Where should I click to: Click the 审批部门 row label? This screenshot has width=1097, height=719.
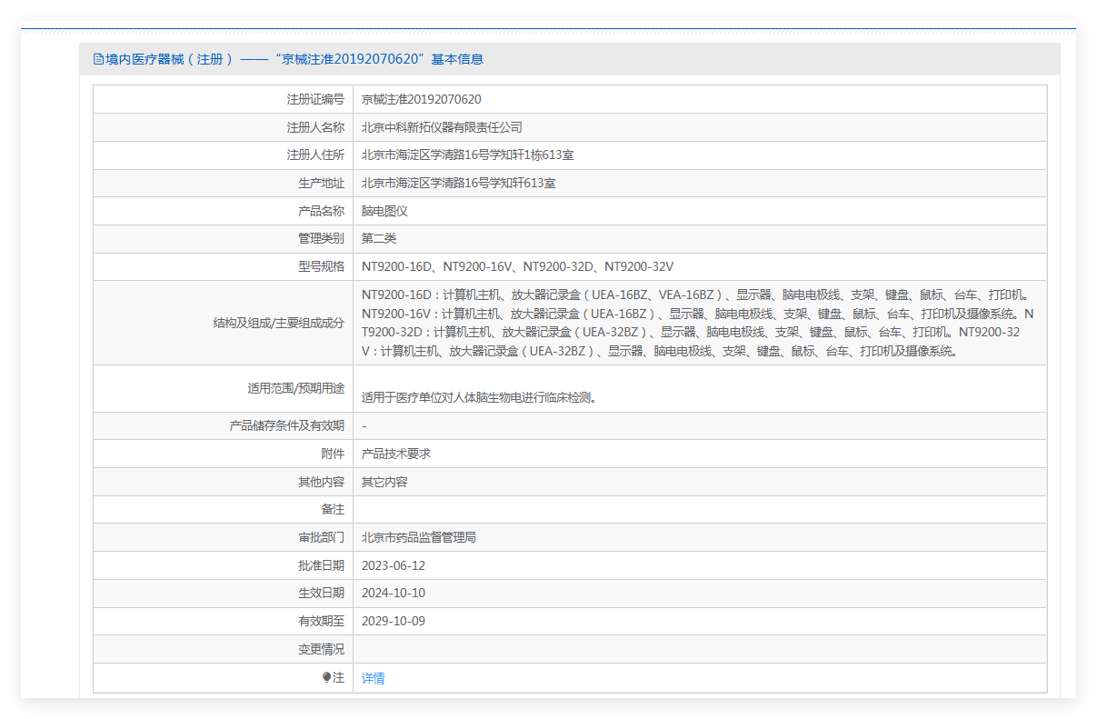(x=322, y=537)
